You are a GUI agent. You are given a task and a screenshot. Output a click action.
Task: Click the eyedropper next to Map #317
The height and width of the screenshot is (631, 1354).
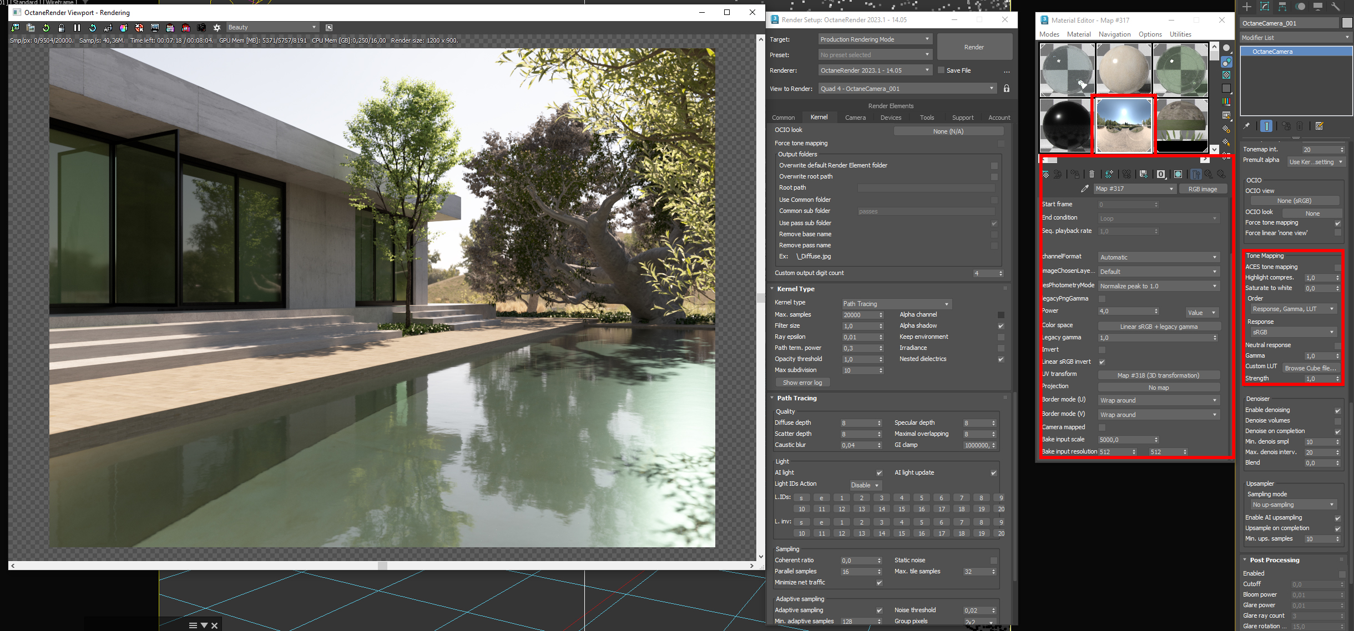tap(1084, 189)
